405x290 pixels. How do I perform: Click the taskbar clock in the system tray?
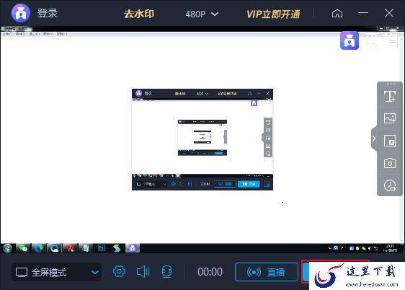point(390,248)
